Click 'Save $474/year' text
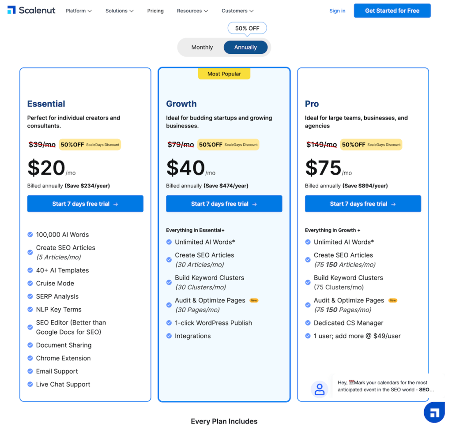The image size is (452, 430). click(226, 186)
